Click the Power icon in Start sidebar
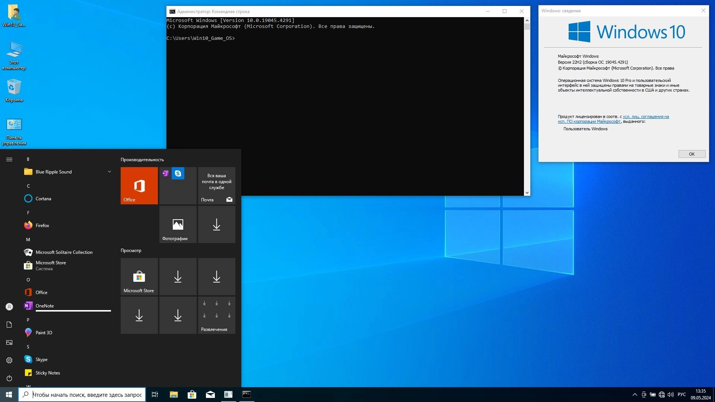The height and width of the screenshot is (402, 715). point(9,378)
